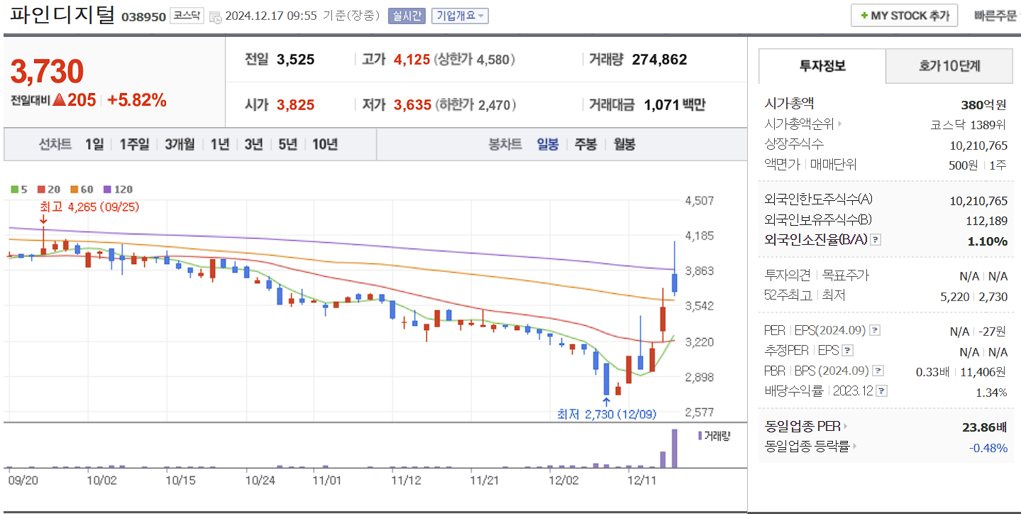Click the PER | EPS(2024.09) question mark icon
Viewport: 1021px width, 514px height.
click(874, 330)
